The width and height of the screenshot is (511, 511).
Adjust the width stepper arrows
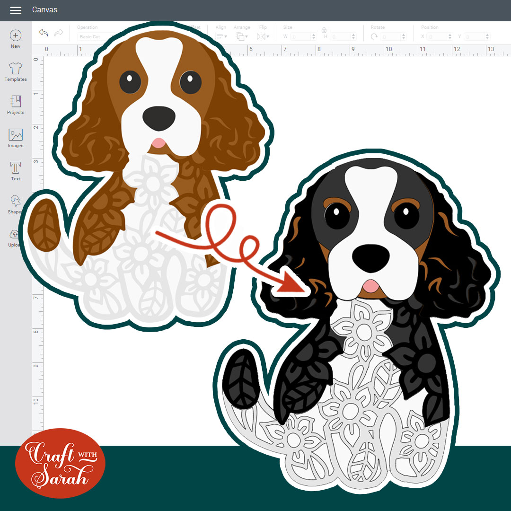tap(314, 37)
